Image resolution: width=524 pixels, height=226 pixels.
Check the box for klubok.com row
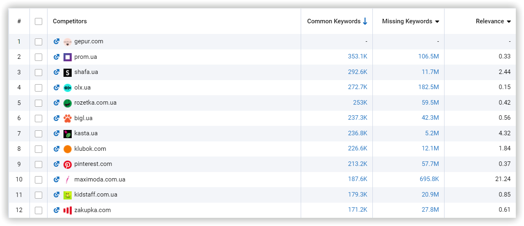click(x=39, y=149)
